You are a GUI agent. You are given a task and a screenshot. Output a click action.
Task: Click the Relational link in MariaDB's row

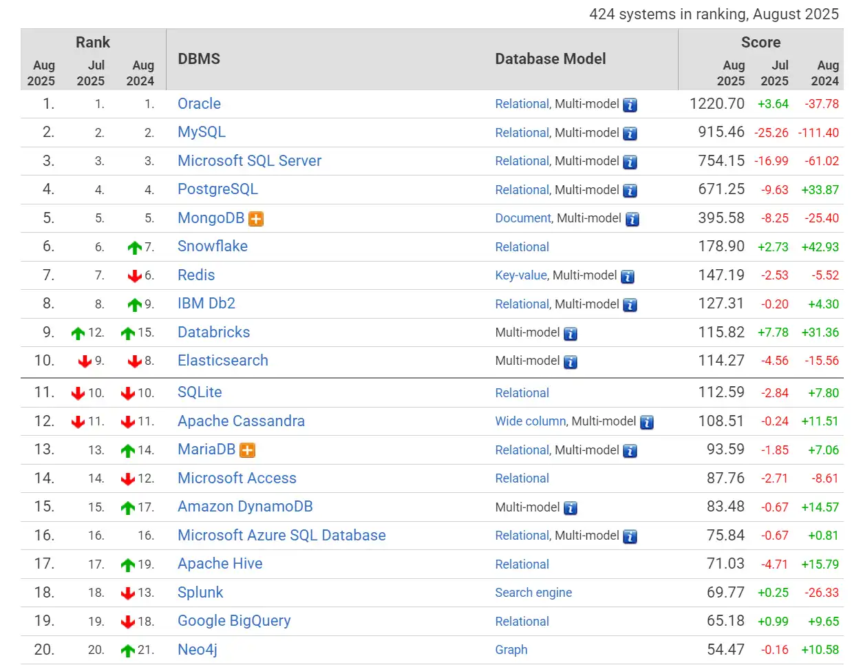click(x=522, y=450)
